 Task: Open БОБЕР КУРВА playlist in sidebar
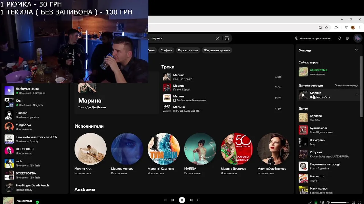coord(35,175)
